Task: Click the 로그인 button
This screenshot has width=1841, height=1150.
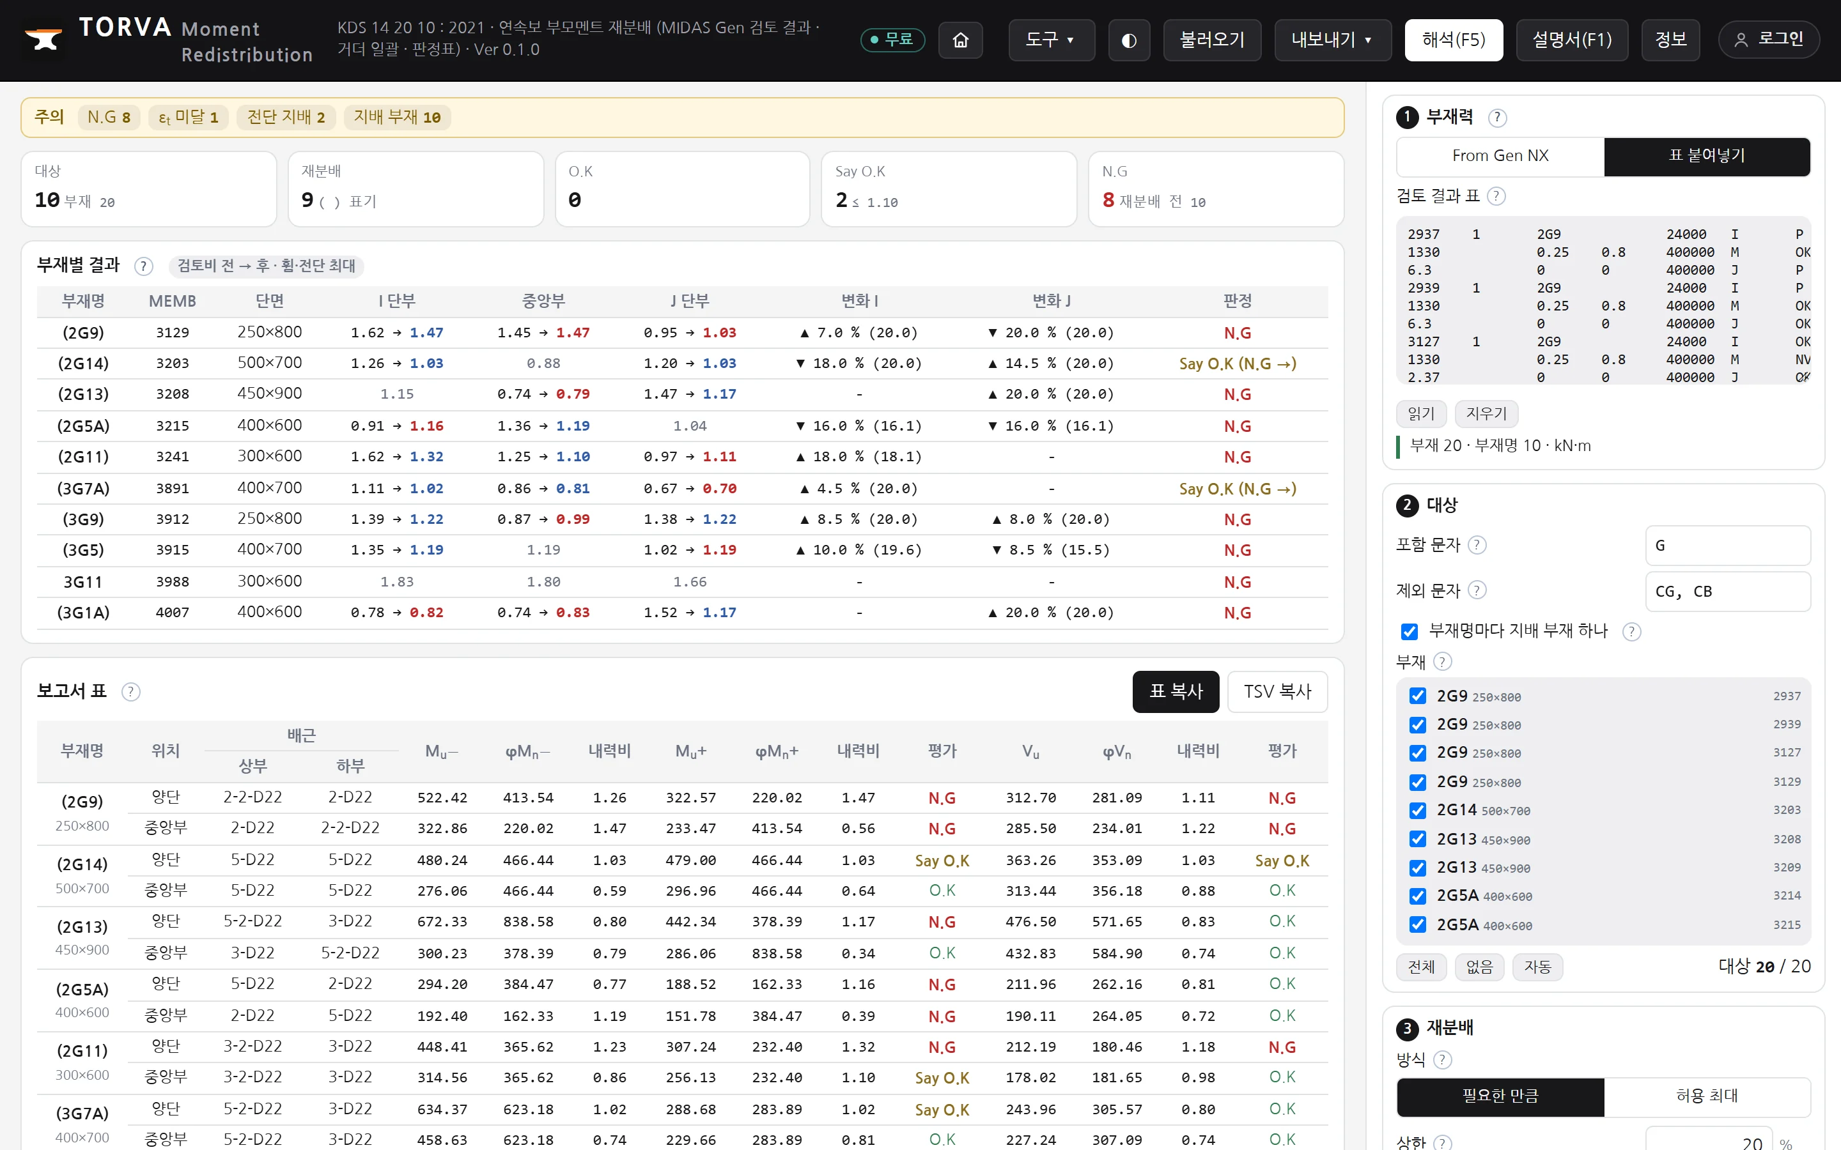Action: click(x=1768, y=40)
